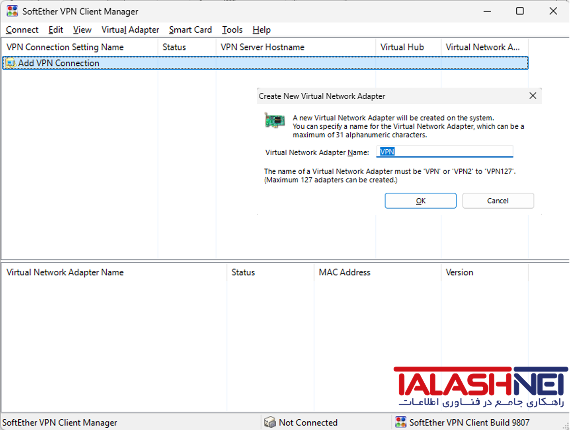Click the SoftEther app icon in title bar
Viewport: 570px width, 430px height.
pyautogui.click(x=12, y=11)
